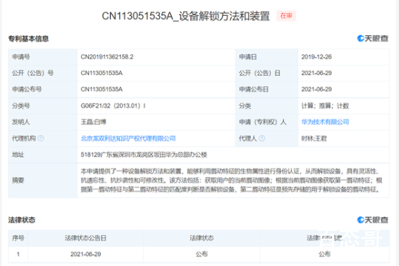Screen dimensions: 399x266
Task: Click the classification value 计算；推算；计数
Action: pos(325,105)
